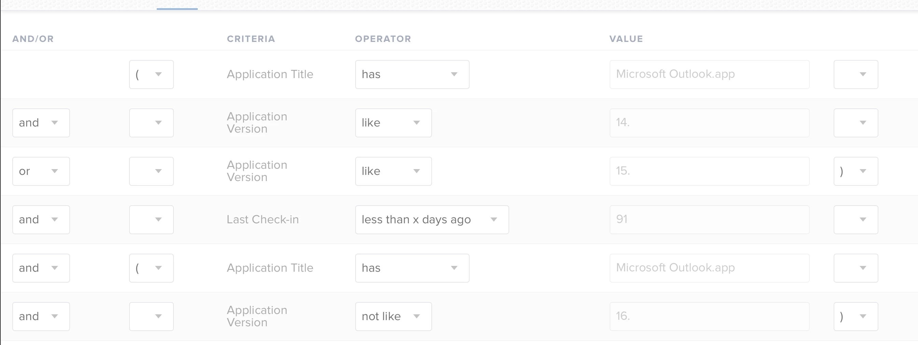Open the and/or dropdown on the Last Check-in row
Viewport: 918px width, 345px height.
point(41,220)
